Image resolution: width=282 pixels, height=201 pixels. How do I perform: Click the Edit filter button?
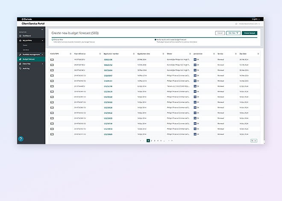233,33
